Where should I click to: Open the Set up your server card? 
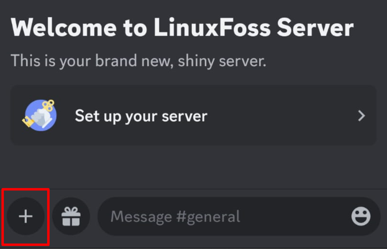(x=193, y=115)
